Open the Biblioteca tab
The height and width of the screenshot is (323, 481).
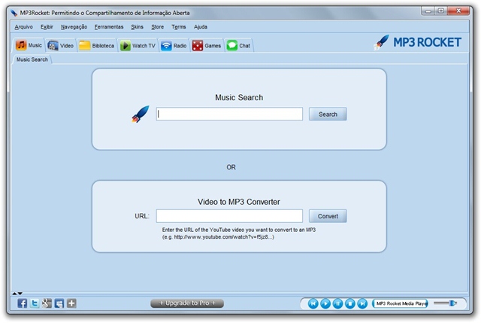click(x=97, y=46)
